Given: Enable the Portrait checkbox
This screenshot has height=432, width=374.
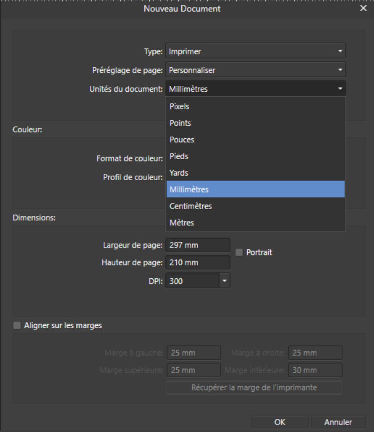Looking at the screenshot, I should tap(239, 252).
